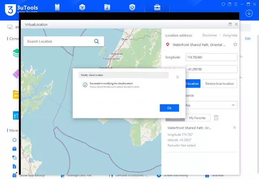Switch to My Favorite tab
This screenshot has height=179, width=259.
pyautogui.click(x=197, y=118)
